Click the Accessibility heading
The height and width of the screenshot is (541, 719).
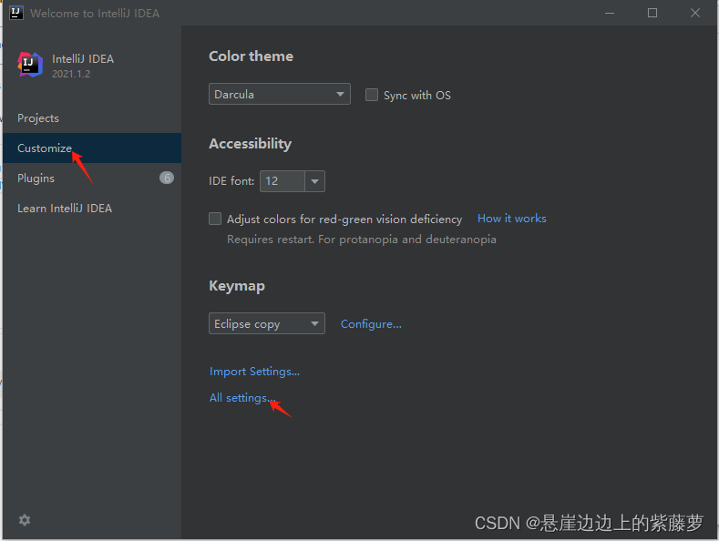coord(250,144)
